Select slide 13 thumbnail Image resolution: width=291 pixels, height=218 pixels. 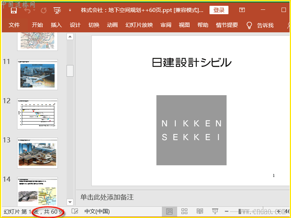pyautogui.click(x=37, y=153)
